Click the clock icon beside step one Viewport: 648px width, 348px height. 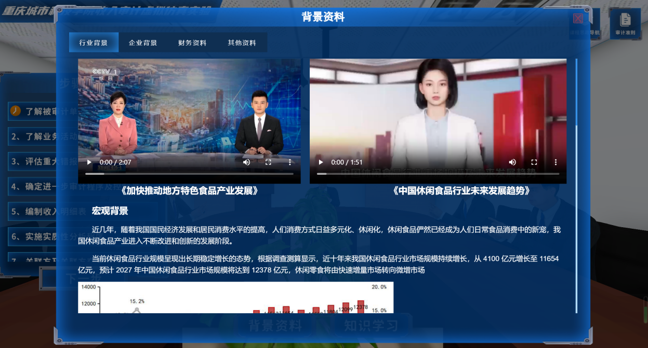point(16,111)
